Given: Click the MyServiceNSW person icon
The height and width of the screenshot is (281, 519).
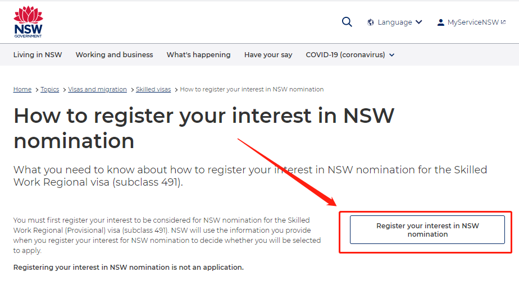Looking at the screenshot, I should (440, 22).
